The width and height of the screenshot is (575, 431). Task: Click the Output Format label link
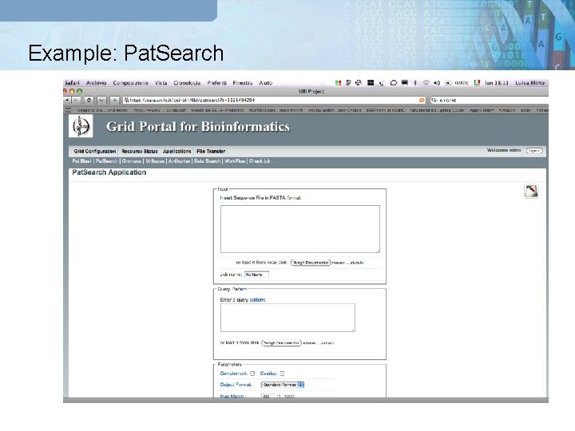coord(236,385)
